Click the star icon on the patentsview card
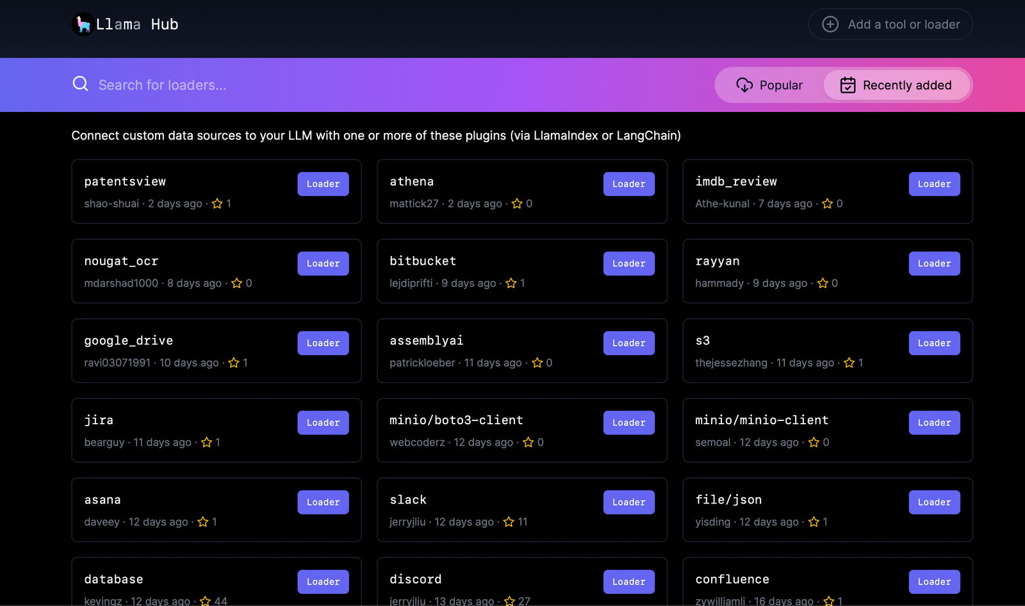 (218, 203)
